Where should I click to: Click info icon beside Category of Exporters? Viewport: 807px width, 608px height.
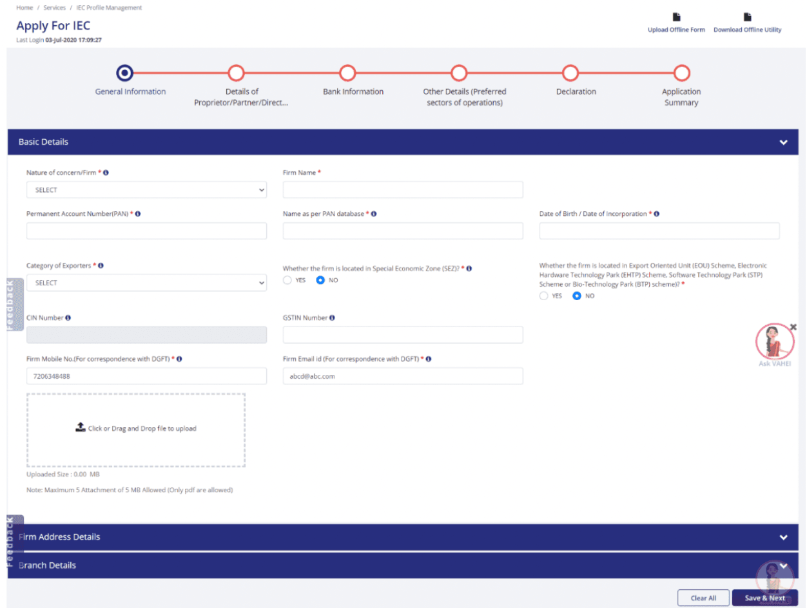[101, 265]
